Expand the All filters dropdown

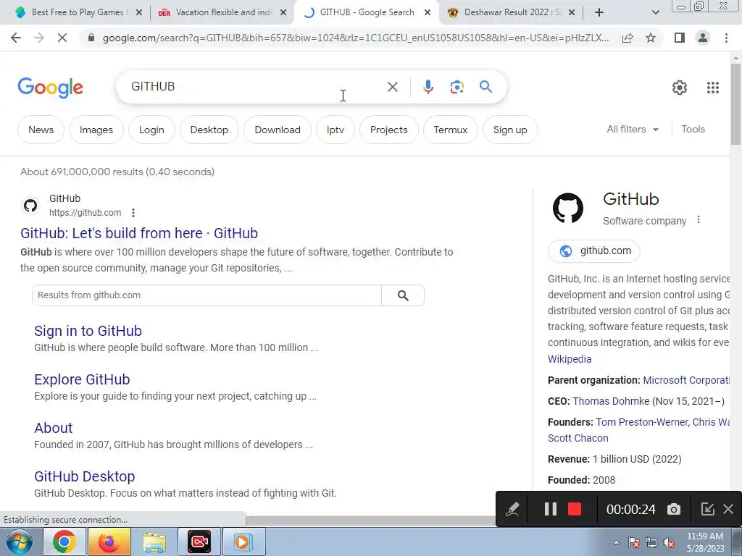pos(632,129)
